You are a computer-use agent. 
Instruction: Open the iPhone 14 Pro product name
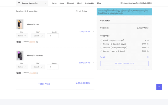click(33, 24)
